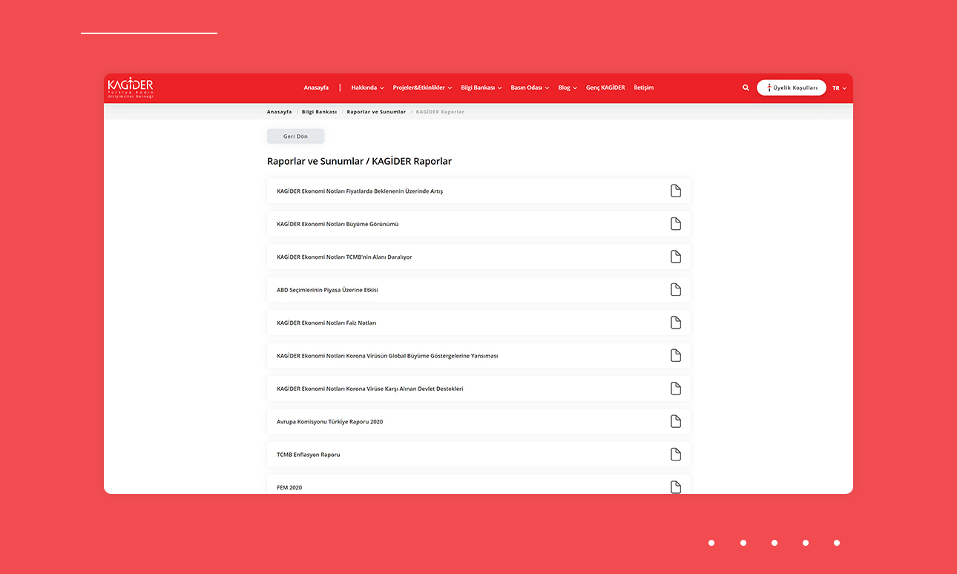Click the KAGİDER Raporlar breadcrumb item
Screen dimensions: 957x574
tap(440, 112)
